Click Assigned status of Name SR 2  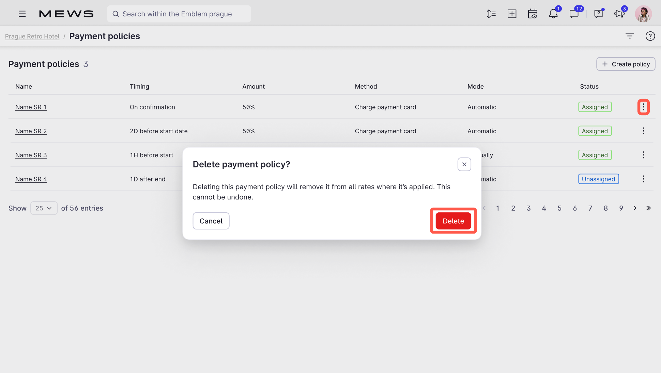(595, 131)
